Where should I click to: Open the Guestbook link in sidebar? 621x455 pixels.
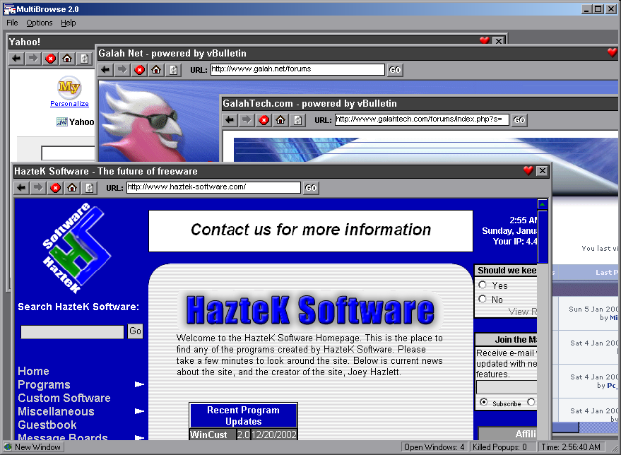47,425
